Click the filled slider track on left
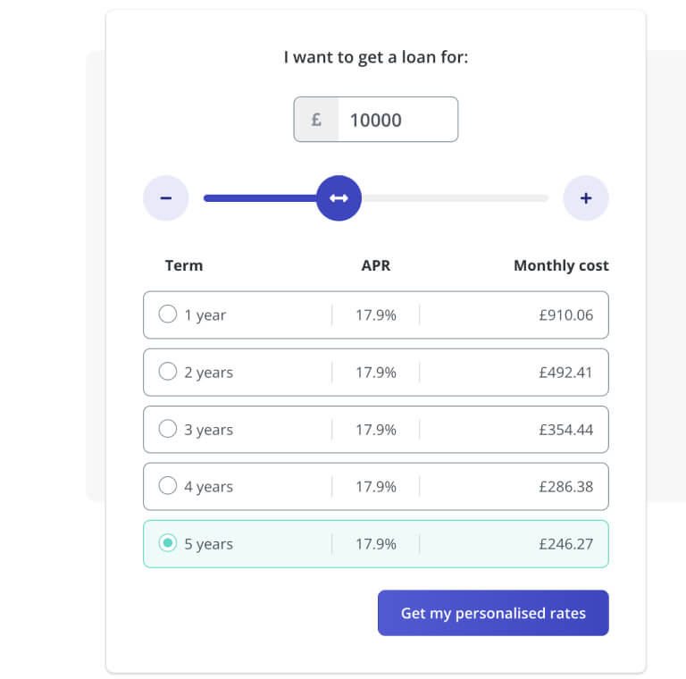The width and height of the screenshot is (686, 679). pyautogui.click(x=259, y=198)
